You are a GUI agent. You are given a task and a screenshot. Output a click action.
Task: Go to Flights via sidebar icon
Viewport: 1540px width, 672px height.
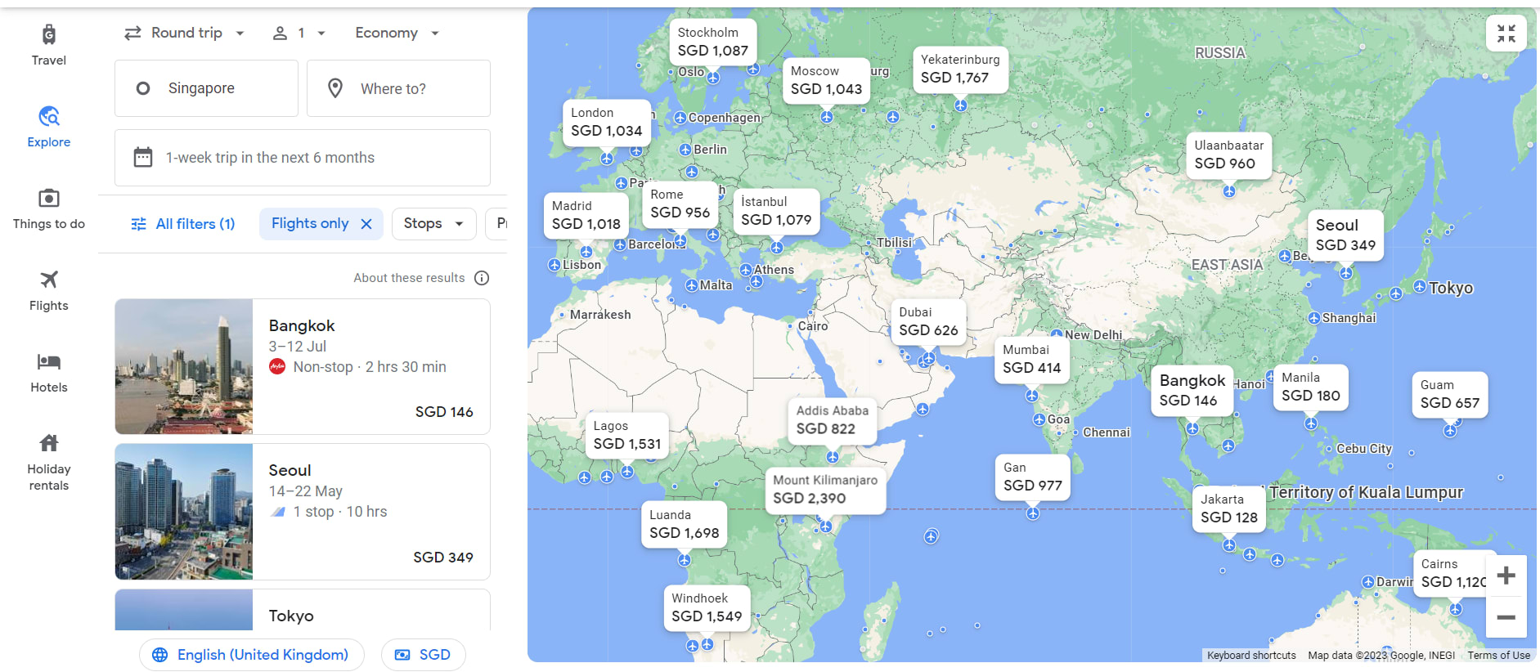click(49, 280)
